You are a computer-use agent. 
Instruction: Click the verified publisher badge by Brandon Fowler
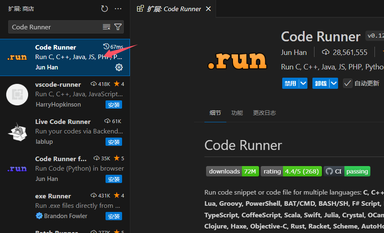click(x=39, y=216)
